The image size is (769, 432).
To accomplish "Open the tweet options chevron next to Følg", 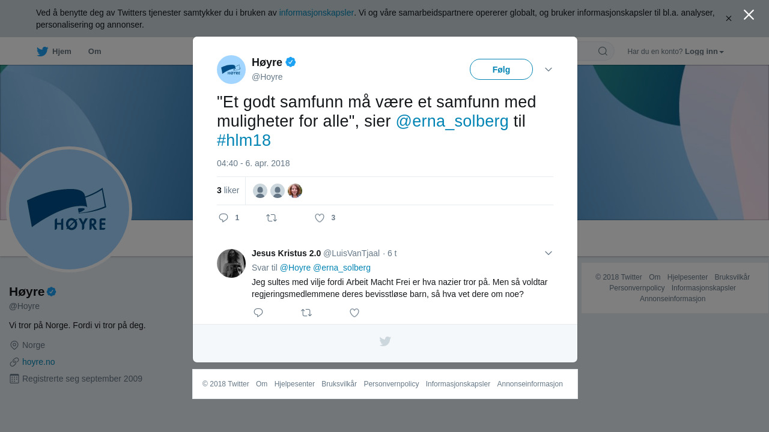I will (x=549, y=70).
